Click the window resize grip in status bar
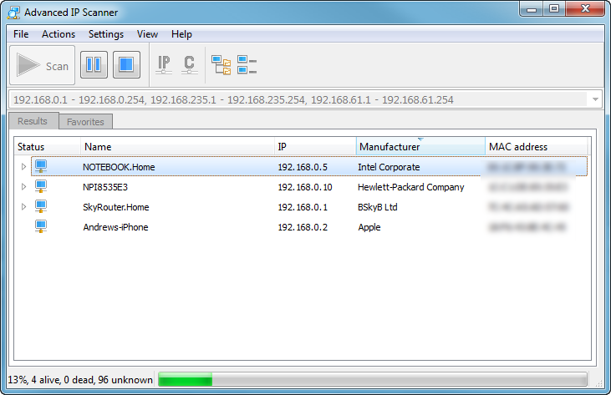This screenshot has width=611, height=395. point(598,383)
